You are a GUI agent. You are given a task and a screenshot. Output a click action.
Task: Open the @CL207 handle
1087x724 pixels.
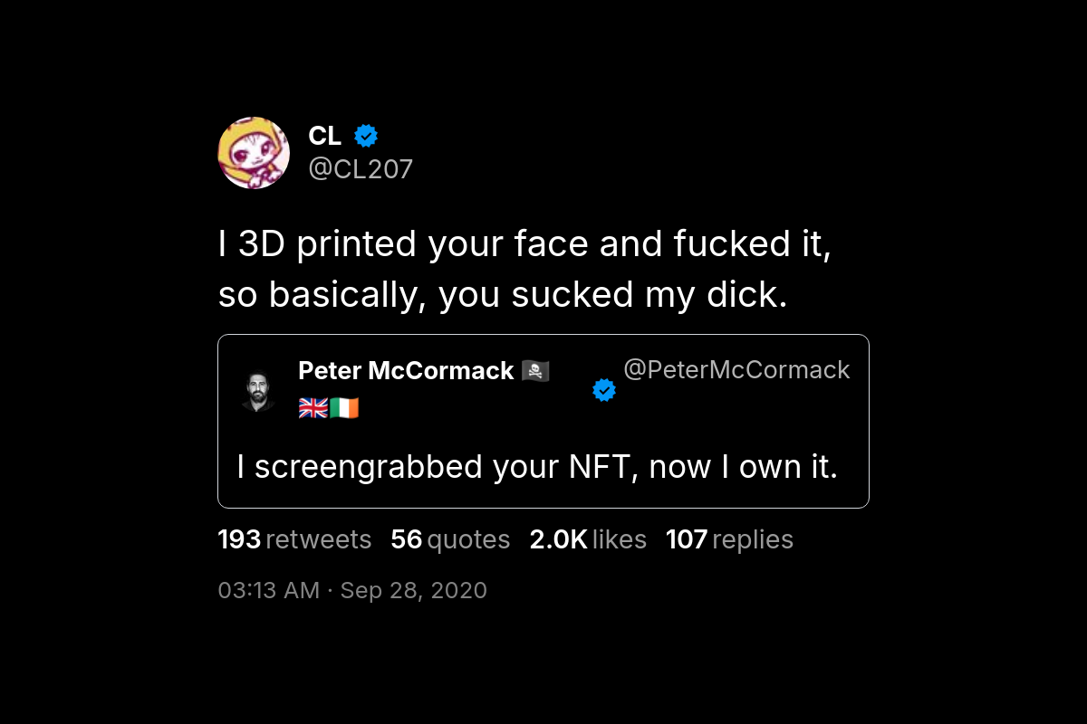(361, 169)
